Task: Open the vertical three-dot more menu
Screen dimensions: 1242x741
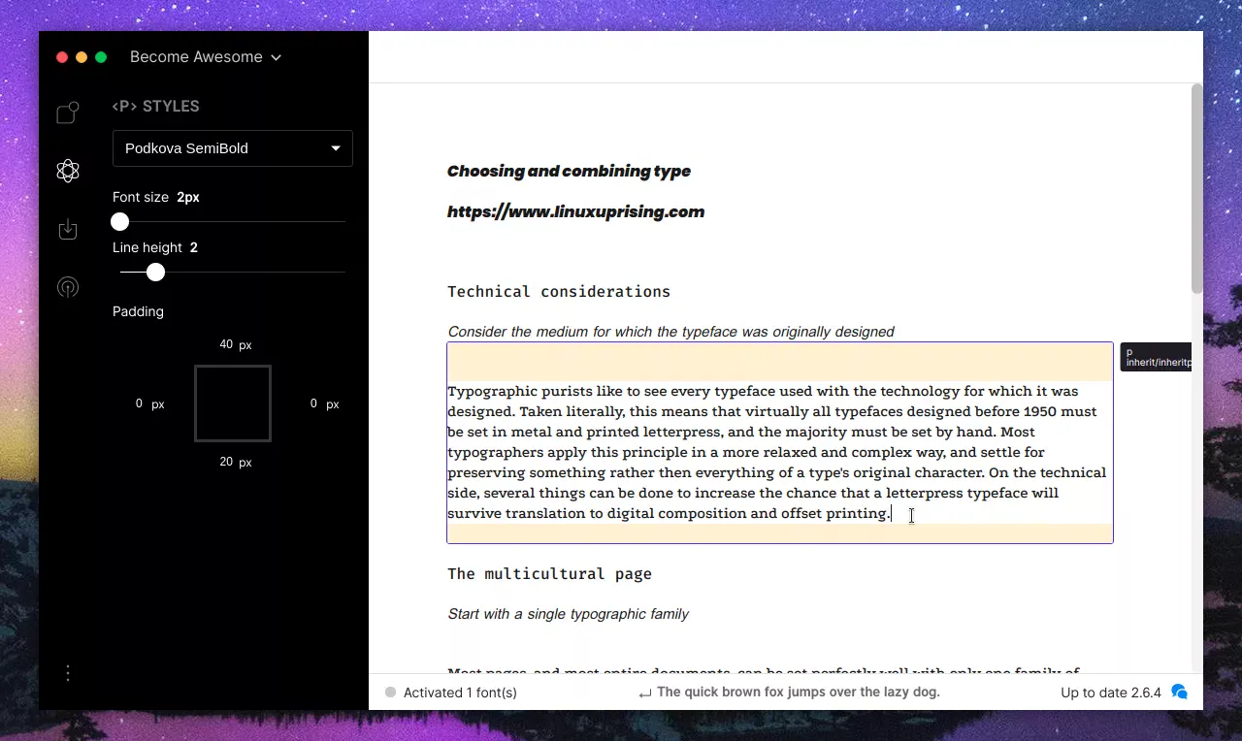Action: 67,673
